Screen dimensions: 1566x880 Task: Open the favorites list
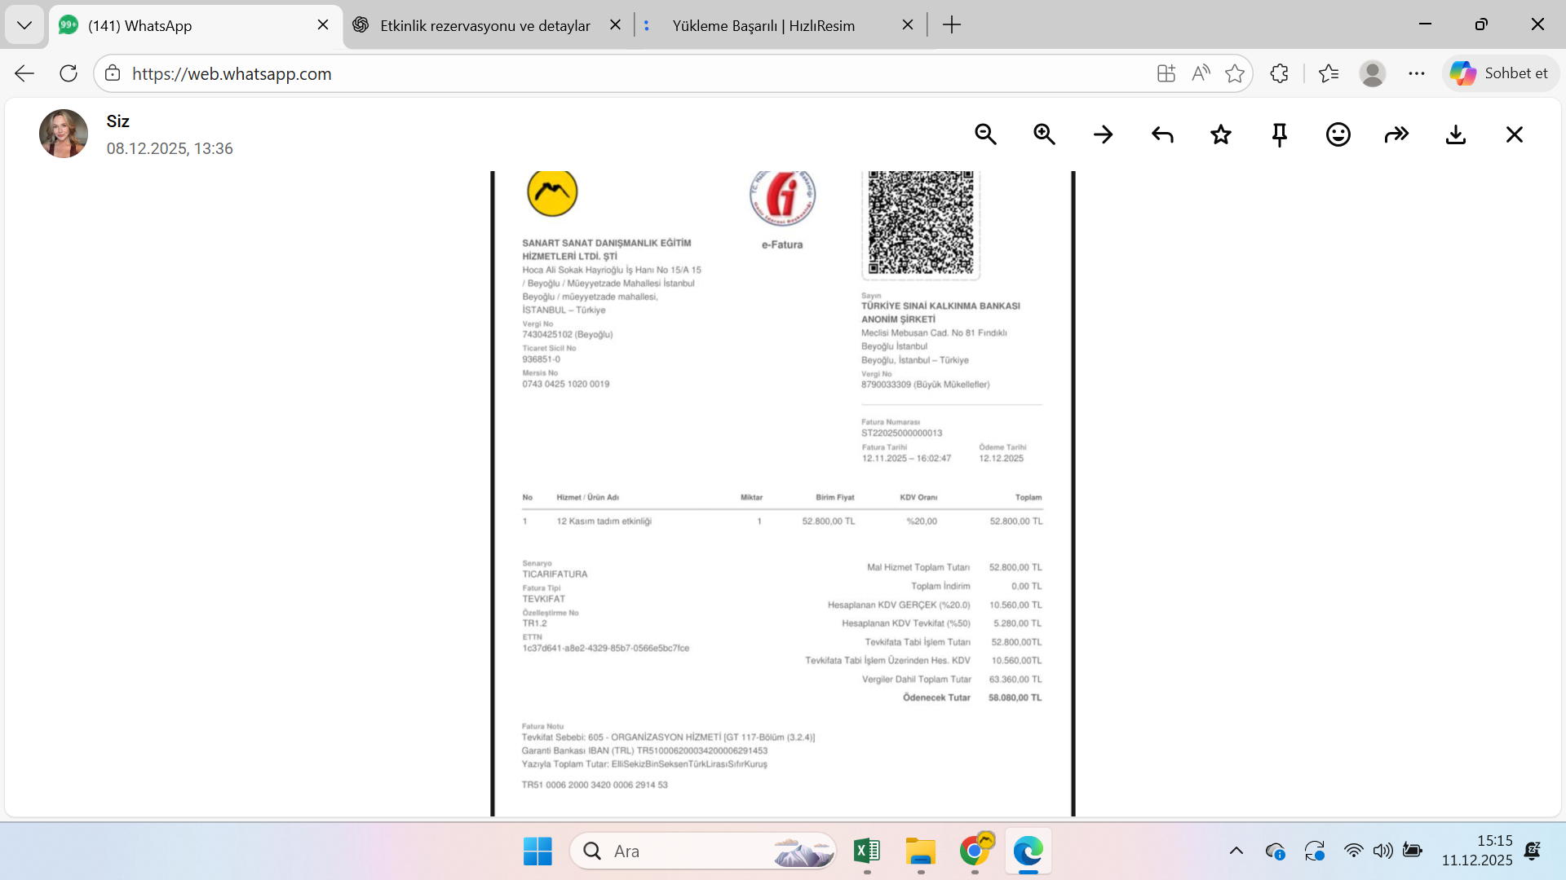pos(1329,73)
